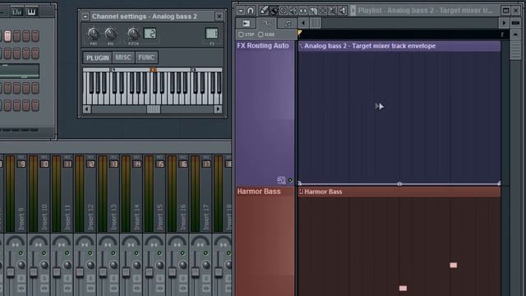
Task: Enable the SLIDE checkbox in Playlist
Action: pos(261,35)
